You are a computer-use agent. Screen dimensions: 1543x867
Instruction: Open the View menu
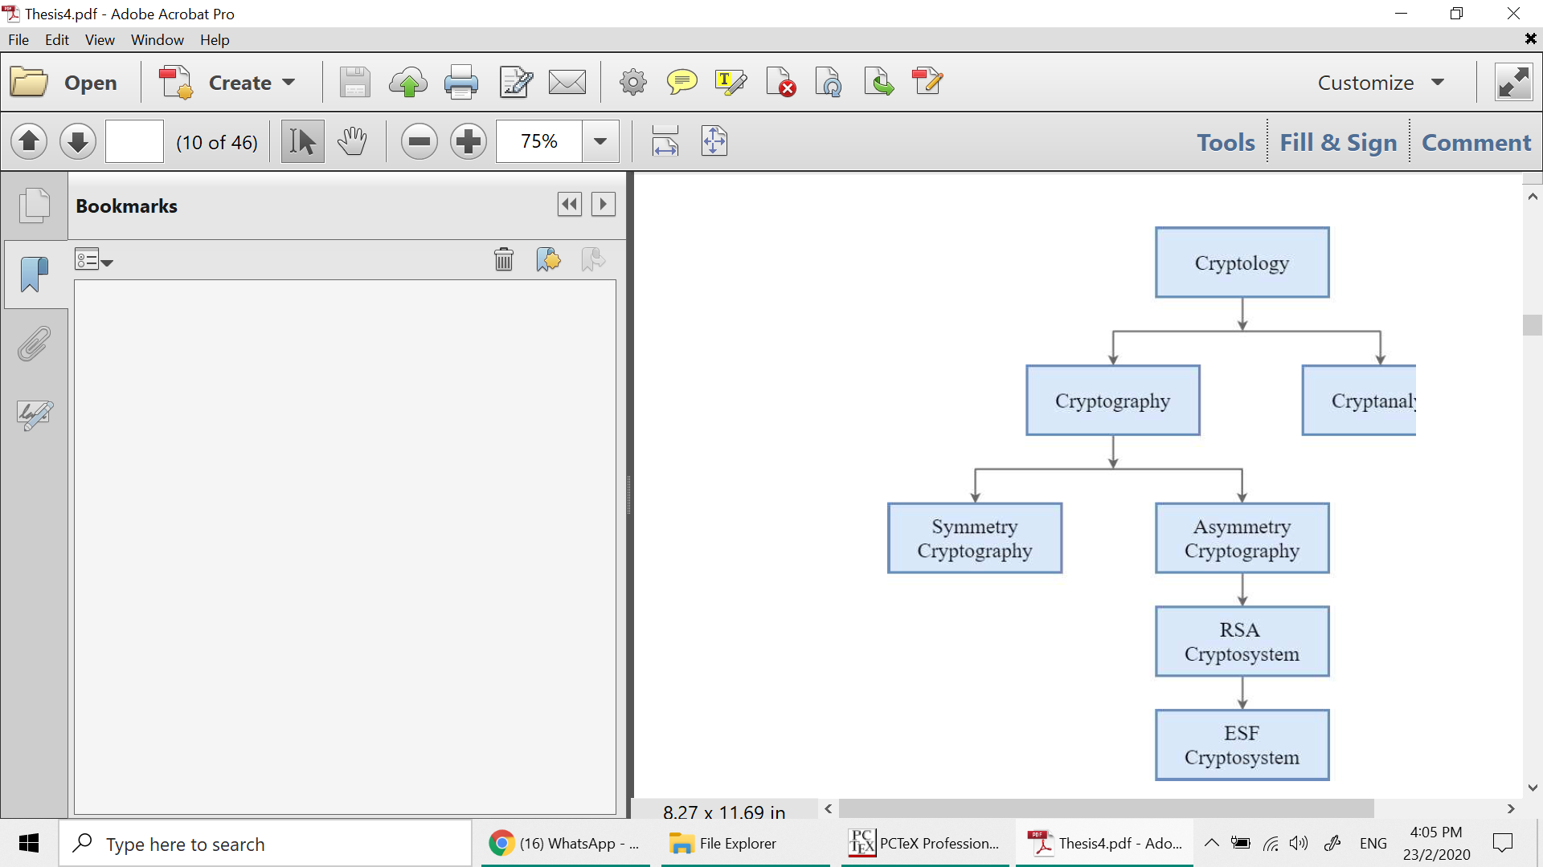click(100, 39)
